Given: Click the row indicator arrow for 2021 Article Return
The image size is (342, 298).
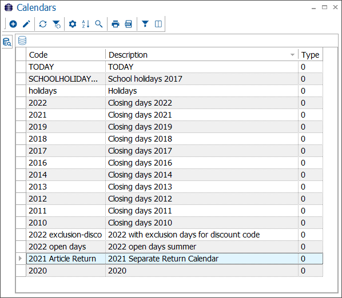Looking at the screenshot, I should [20, 259].
